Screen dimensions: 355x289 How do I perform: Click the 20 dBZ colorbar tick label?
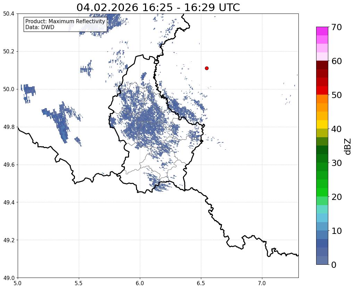click(337, 197)
